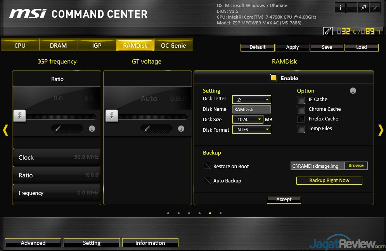Go to the previous page with left arrow
Image resolution: width=386 pixels, height=251 pixels.
coord(5,130)
